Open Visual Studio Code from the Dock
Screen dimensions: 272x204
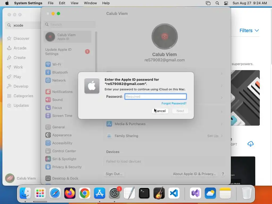(174, 193)
